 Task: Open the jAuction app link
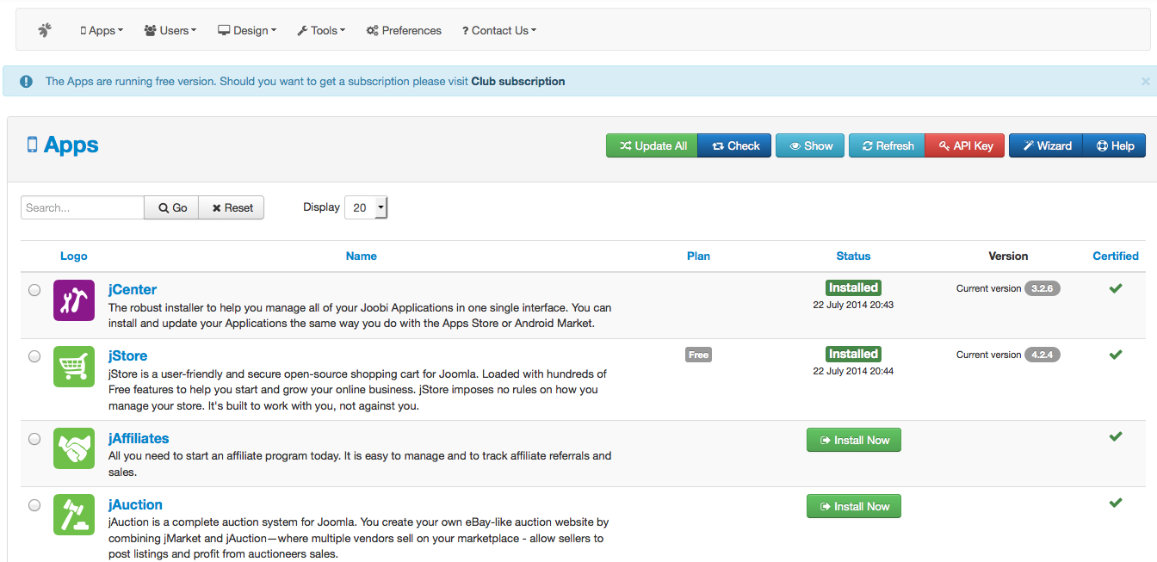[135, 504]
